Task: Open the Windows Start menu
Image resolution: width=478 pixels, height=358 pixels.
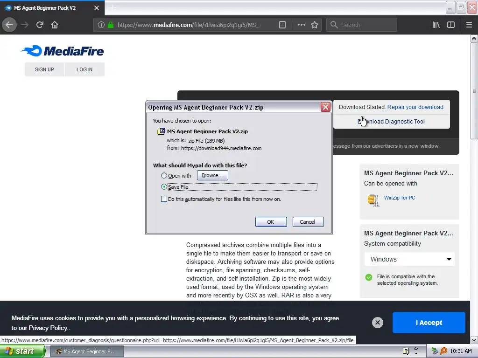Action: [x=22, y=351]
